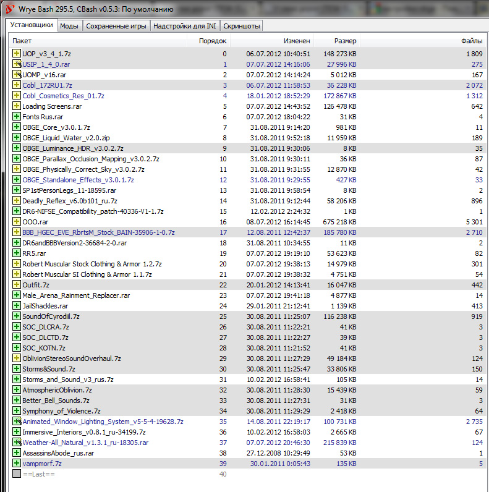Sort by the Файлы column header
This screenshot has width=489, height=492.
[x=423, y=41]
